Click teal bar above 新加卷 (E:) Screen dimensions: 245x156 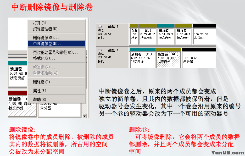pyautogui.click(x=142, y=50)
